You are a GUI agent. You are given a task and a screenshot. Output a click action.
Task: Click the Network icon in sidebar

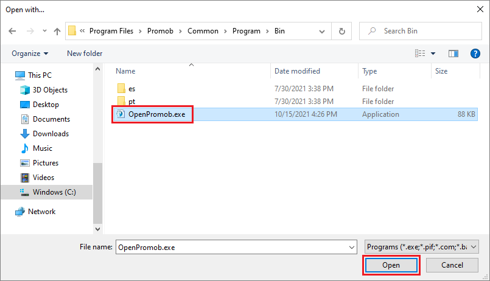point(20,212)
